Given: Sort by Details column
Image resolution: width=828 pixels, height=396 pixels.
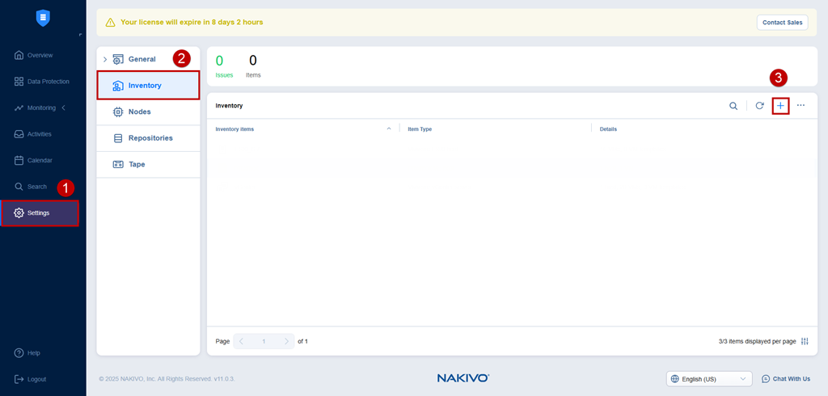Looking at the screenshot, I should (608, 128).
